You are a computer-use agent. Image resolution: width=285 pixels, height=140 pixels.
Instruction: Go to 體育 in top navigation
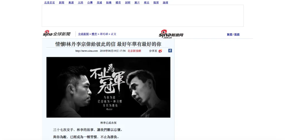click(x=118, y=3)
